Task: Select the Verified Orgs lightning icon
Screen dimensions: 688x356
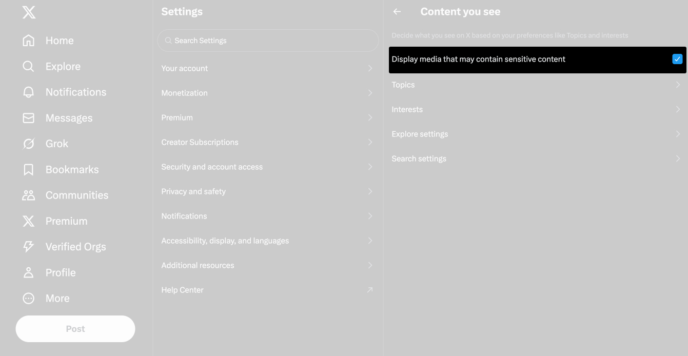Action: coord(29,246)
